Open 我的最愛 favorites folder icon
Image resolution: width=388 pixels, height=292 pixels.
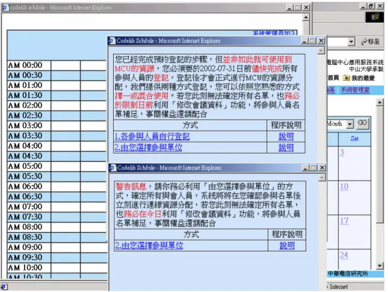346,78
